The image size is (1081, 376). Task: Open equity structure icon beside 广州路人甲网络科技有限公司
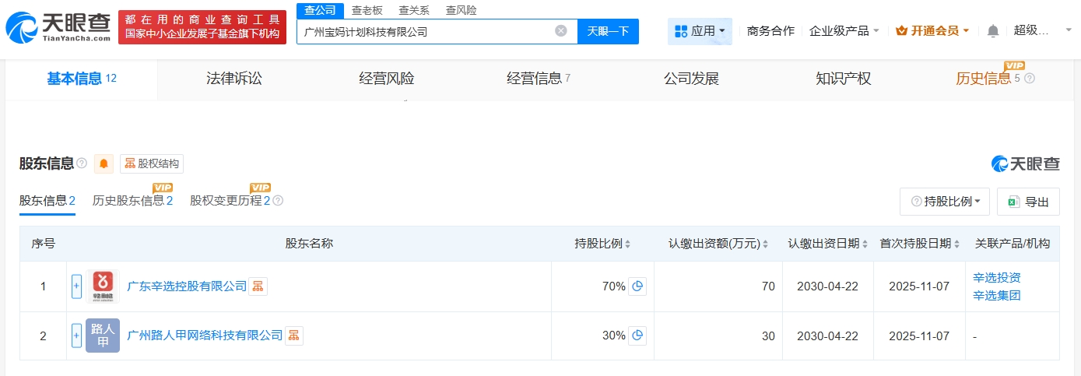click(x=293, y=336)
